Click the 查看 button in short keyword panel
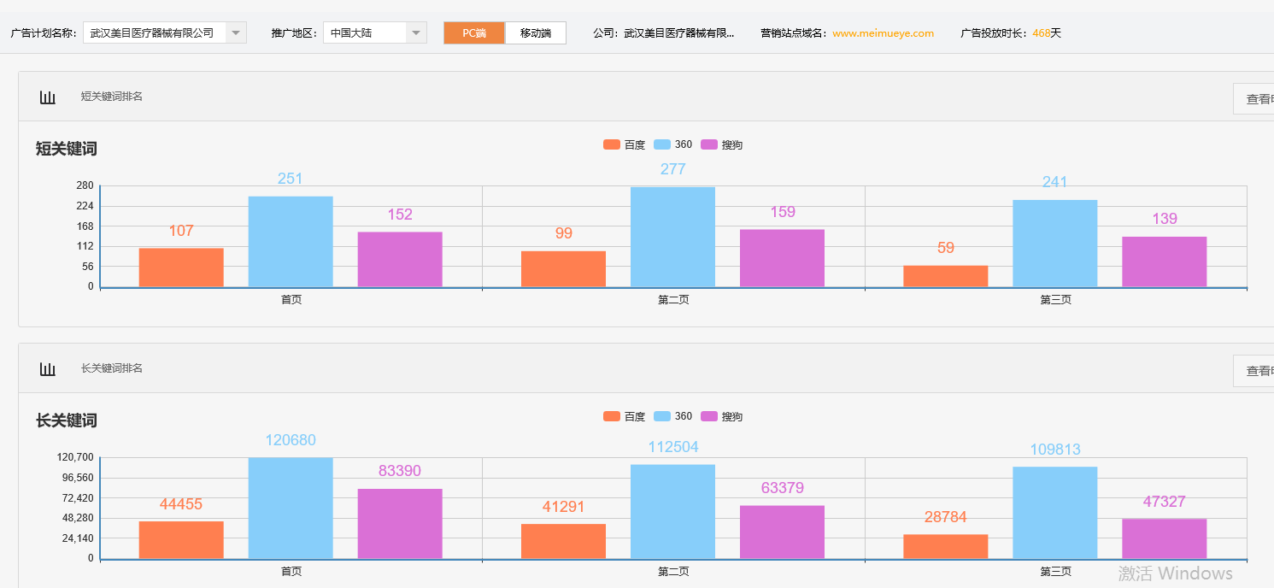This screenshot has width=1274, height=588. pyautogui.click(x=1256, y=97)
